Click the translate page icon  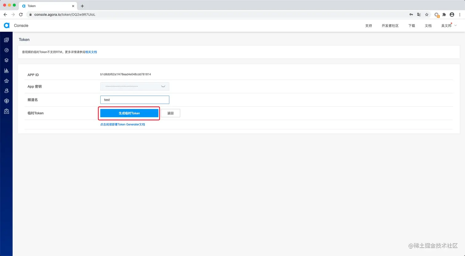click(419, 14)
